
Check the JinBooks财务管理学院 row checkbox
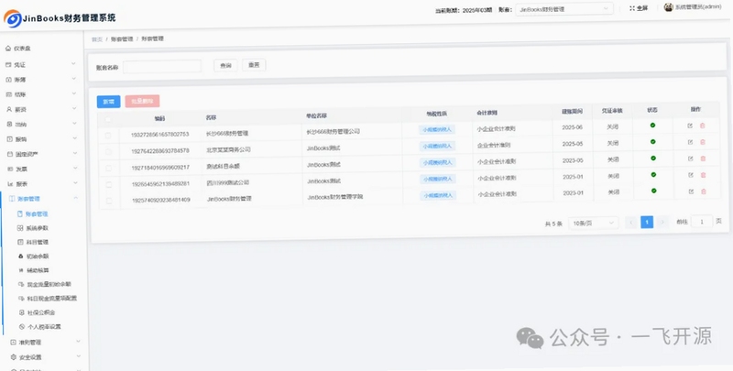click(109, 201)
